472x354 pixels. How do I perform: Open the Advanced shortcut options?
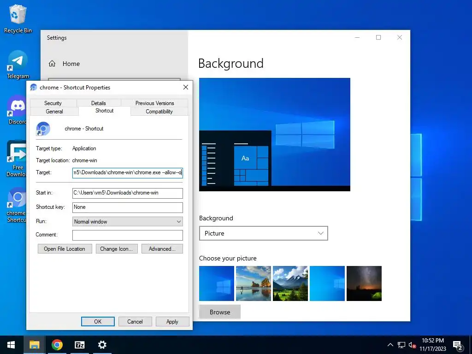click(x=162, y=248)
